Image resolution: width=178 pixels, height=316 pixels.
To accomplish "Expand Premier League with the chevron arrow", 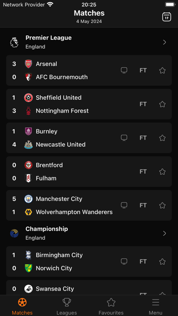I will [164, 42].
